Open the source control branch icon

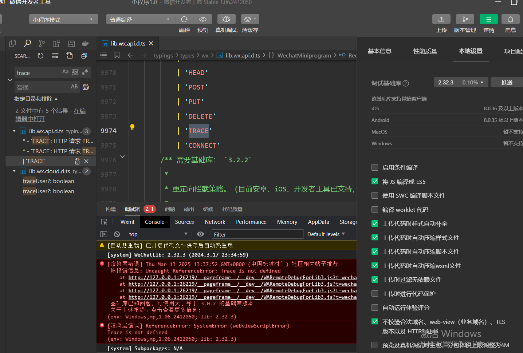[42, 44]
